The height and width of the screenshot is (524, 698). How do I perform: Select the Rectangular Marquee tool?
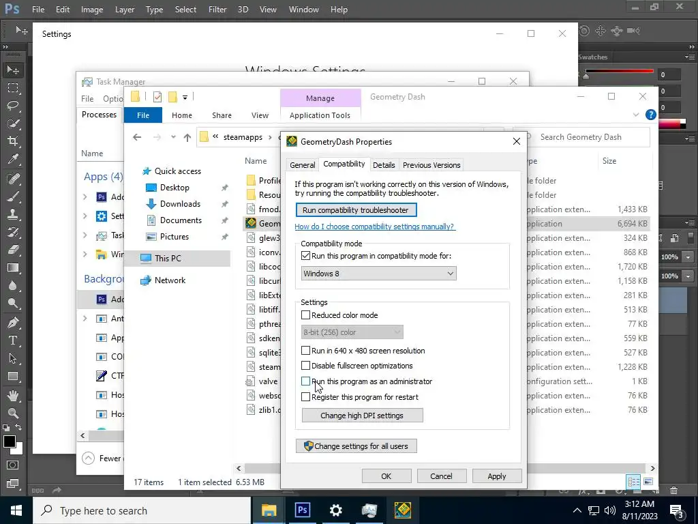(x=13, y=88)
